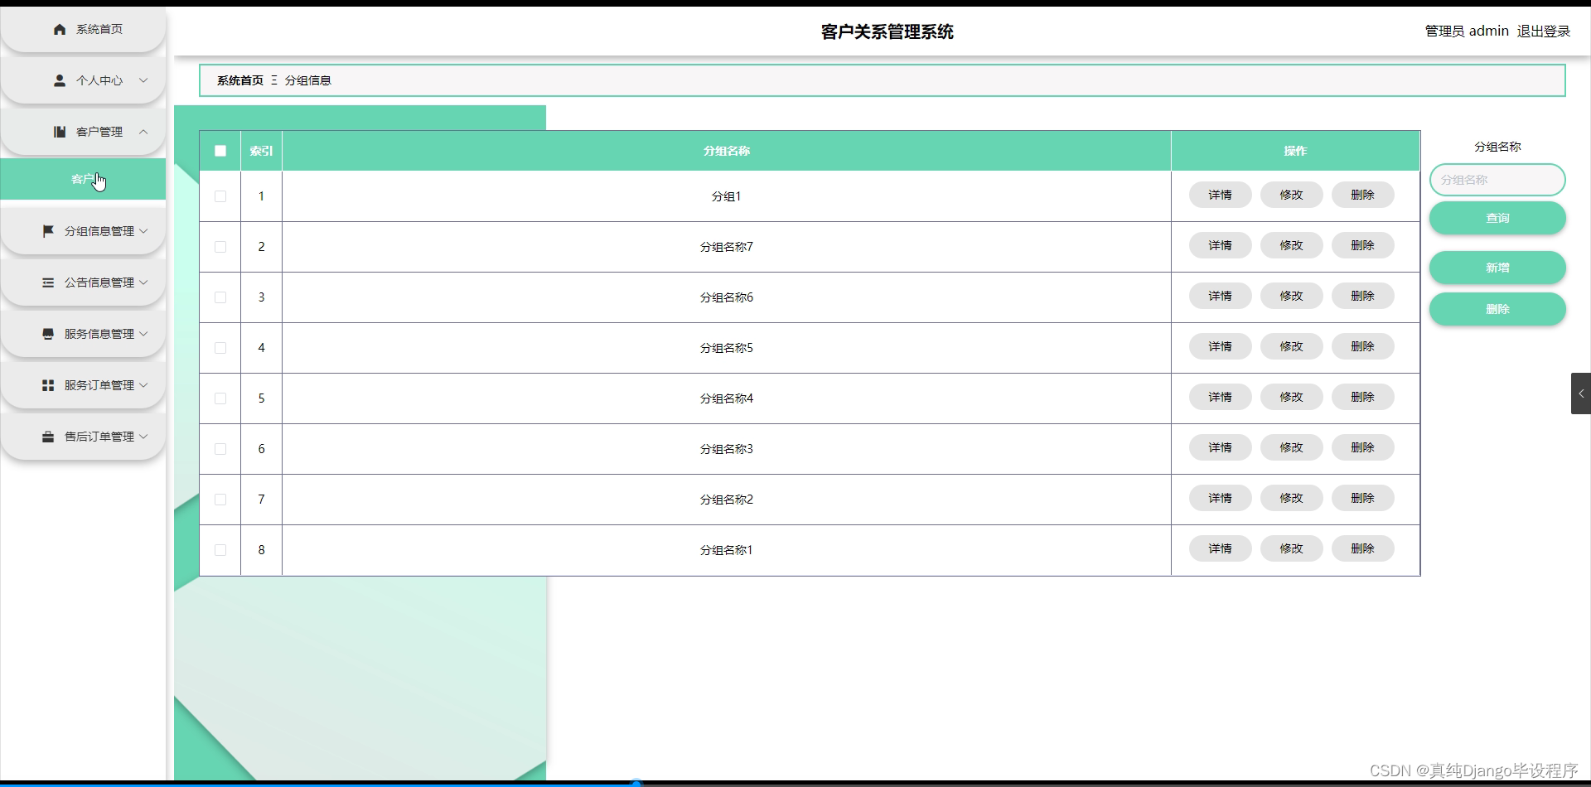The height and width of the screenshot is (787, 1591).
Task: Check the checkbox for 分组1 row
Action: pyautogui.click(x=220, y=196)
